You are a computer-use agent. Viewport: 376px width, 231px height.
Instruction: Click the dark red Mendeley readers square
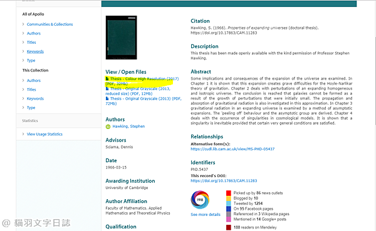coord(229,227)
